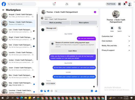The height and width of the screenshot is (100, 135).
Task: Open Sole conversation in chat list
Action: (18, 46)
